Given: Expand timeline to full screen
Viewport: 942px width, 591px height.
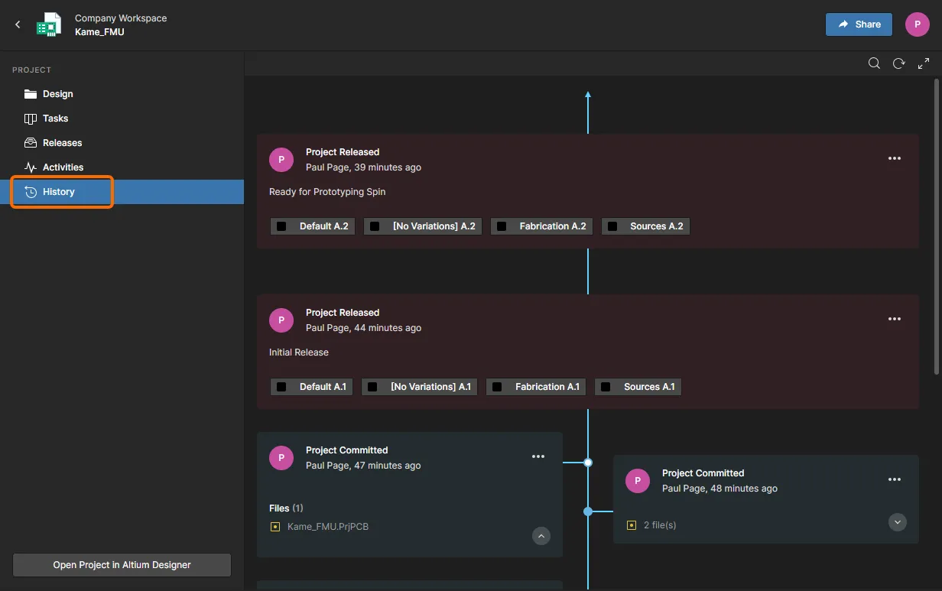Looking at the screenshot, I should coord(924,63).
